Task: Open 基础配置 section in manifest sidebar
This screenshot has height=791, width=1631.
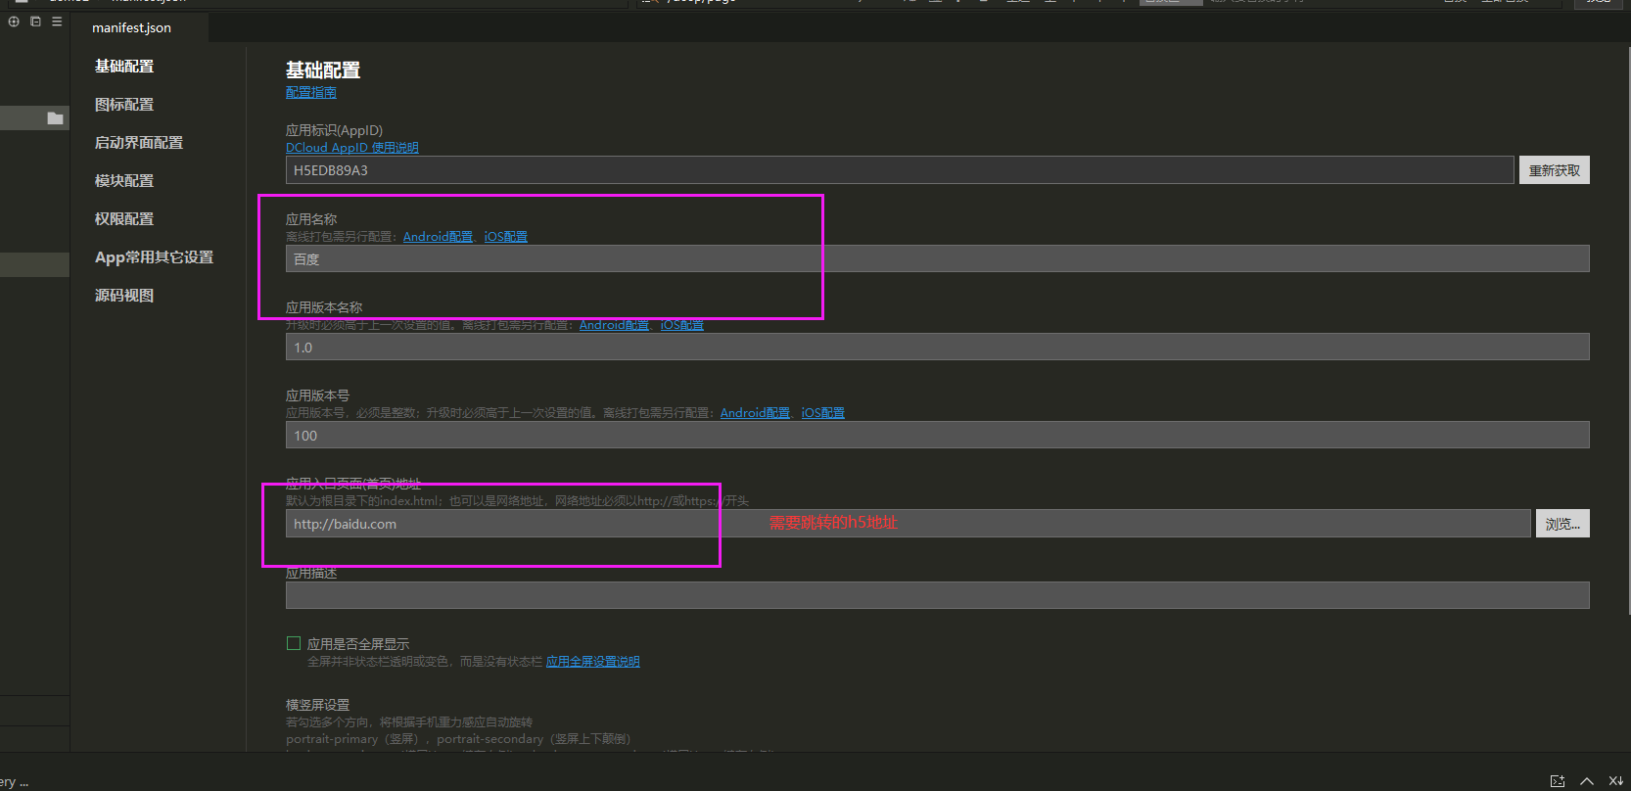Action: tap(124, 67)
